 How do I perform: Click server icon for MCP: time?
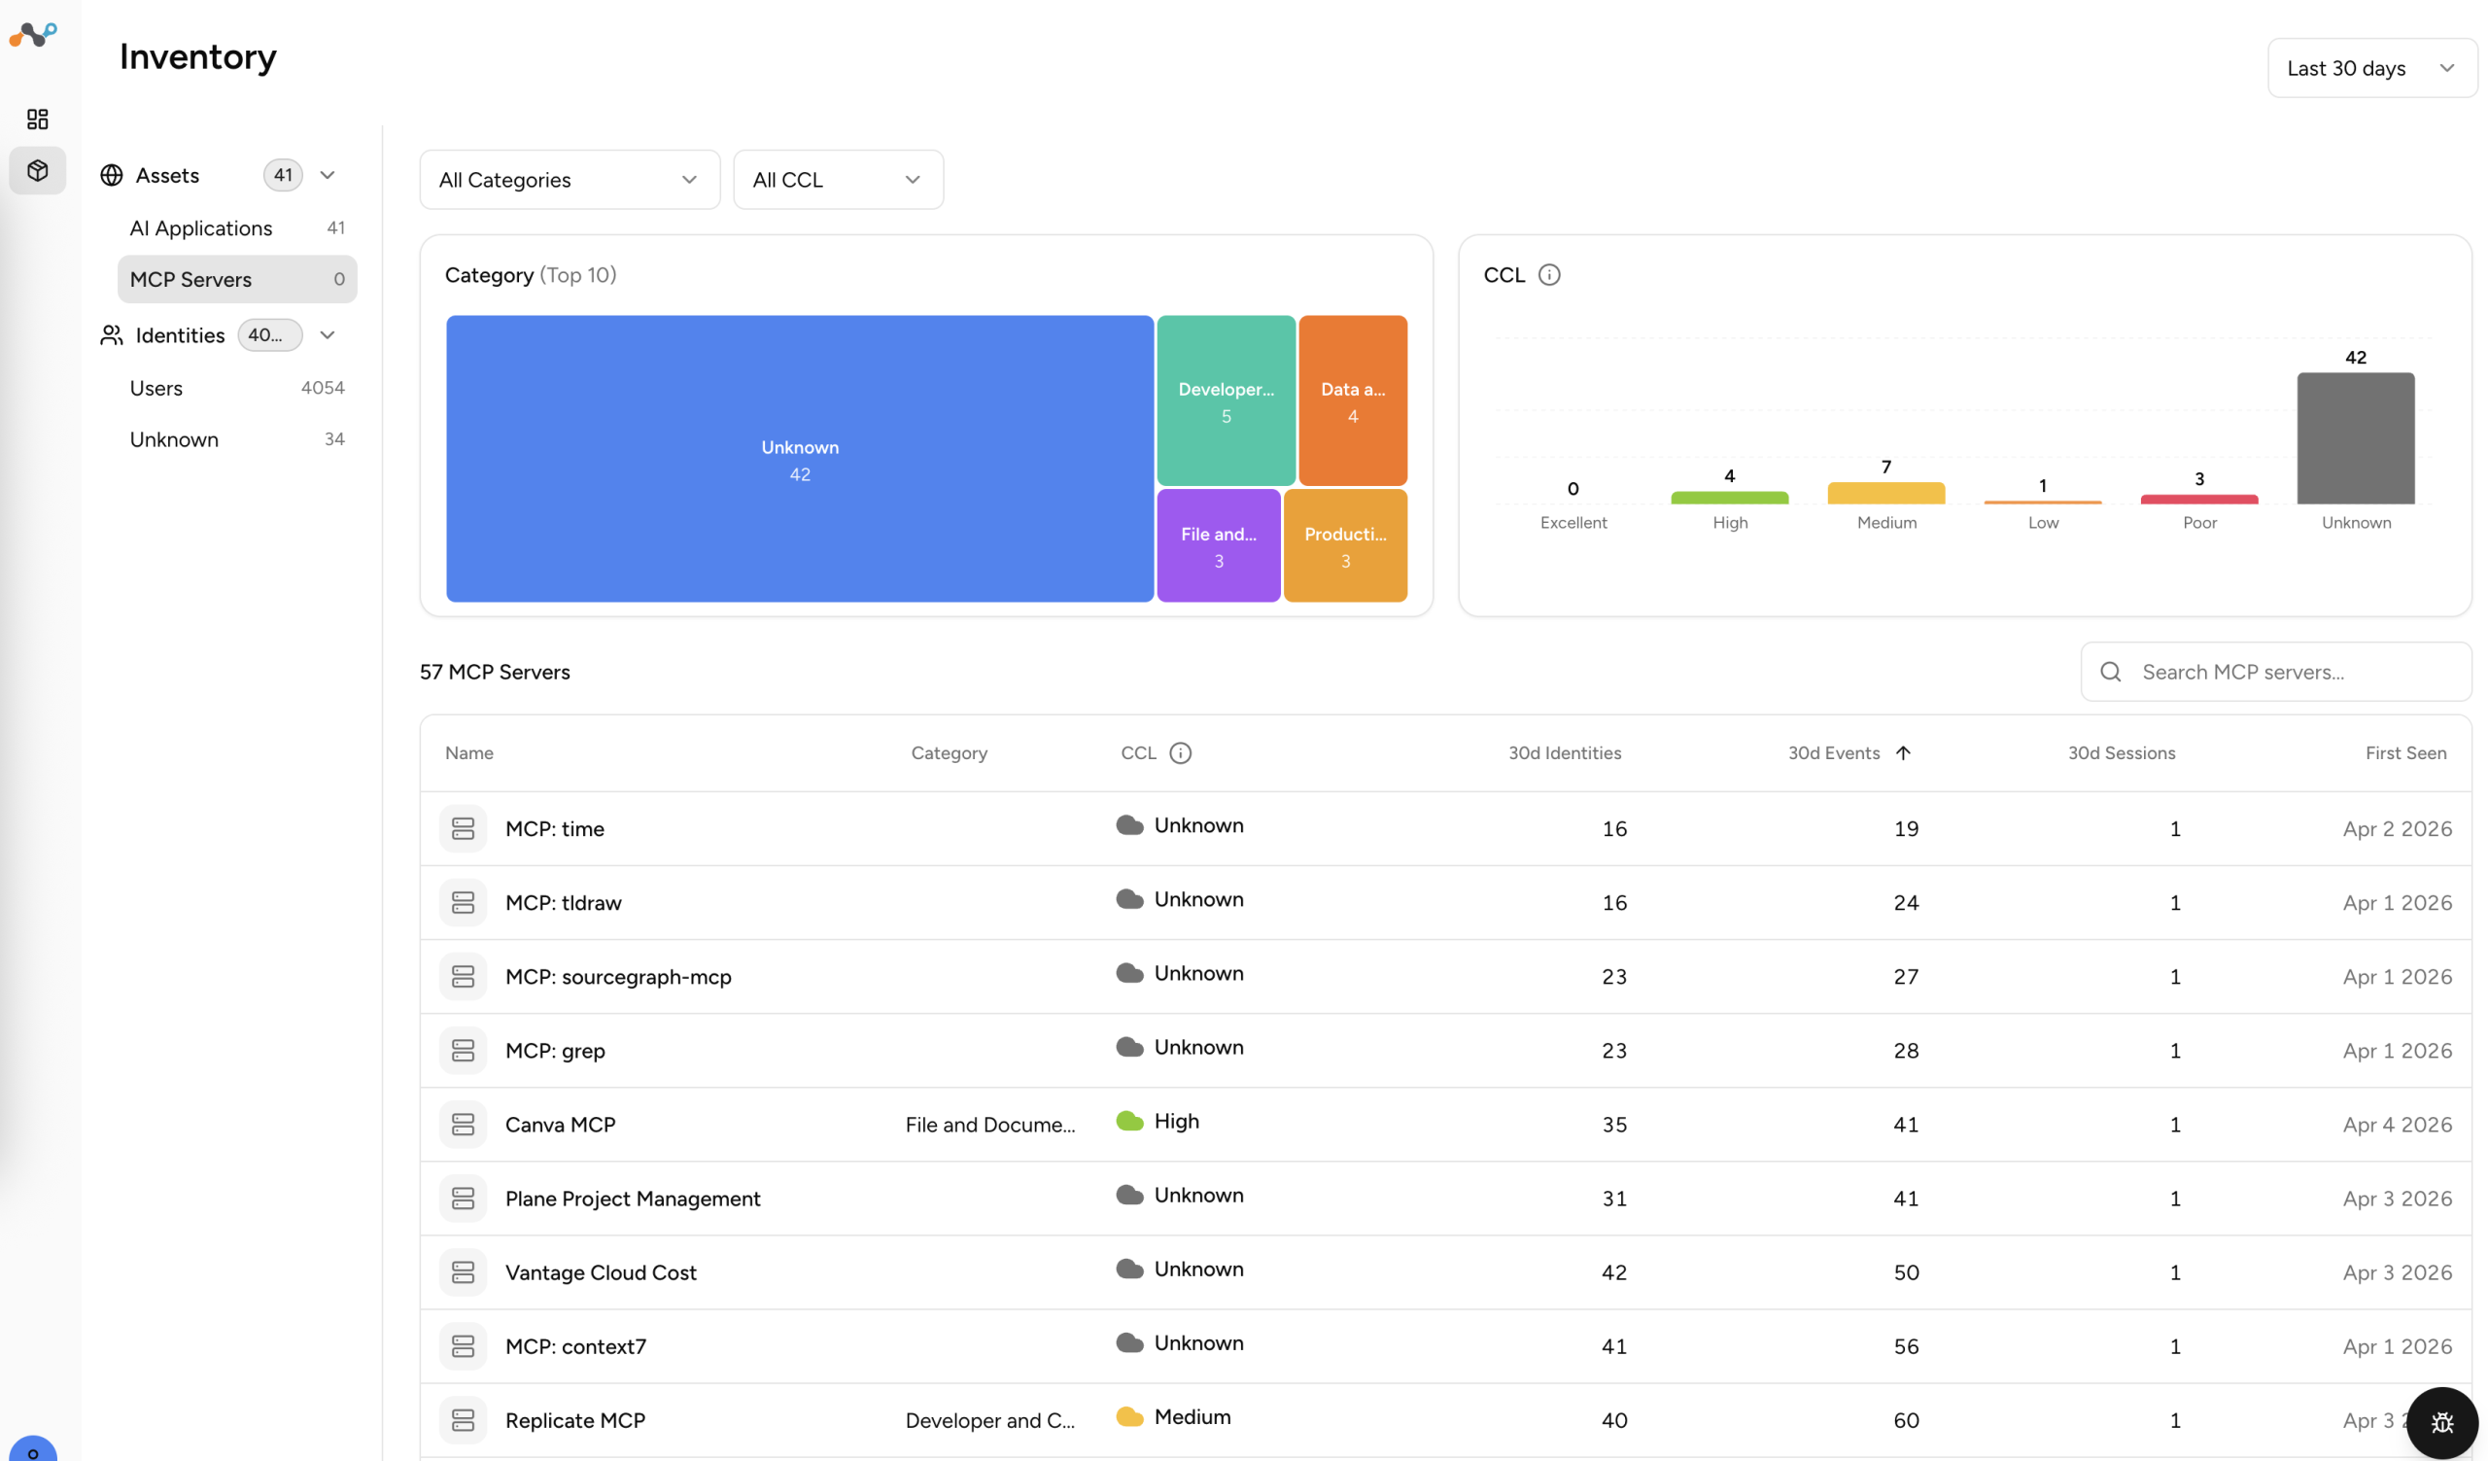(463, 829)
